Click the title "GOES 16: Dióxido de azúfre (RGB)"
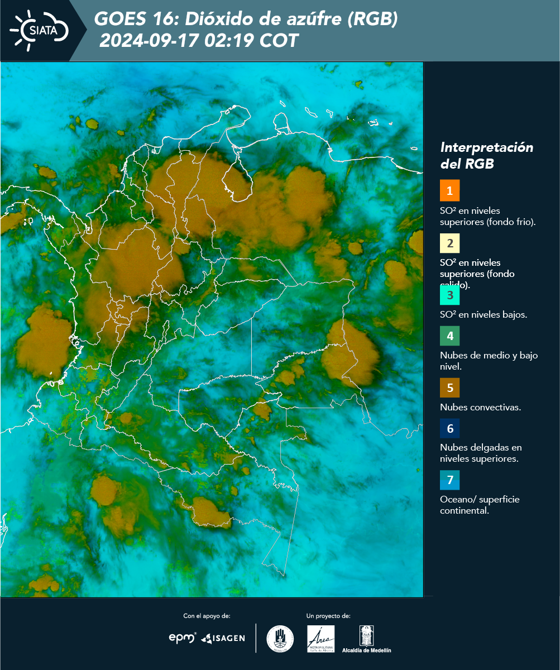The width and height of the screenshot is (560, 670). coord(246,19)
